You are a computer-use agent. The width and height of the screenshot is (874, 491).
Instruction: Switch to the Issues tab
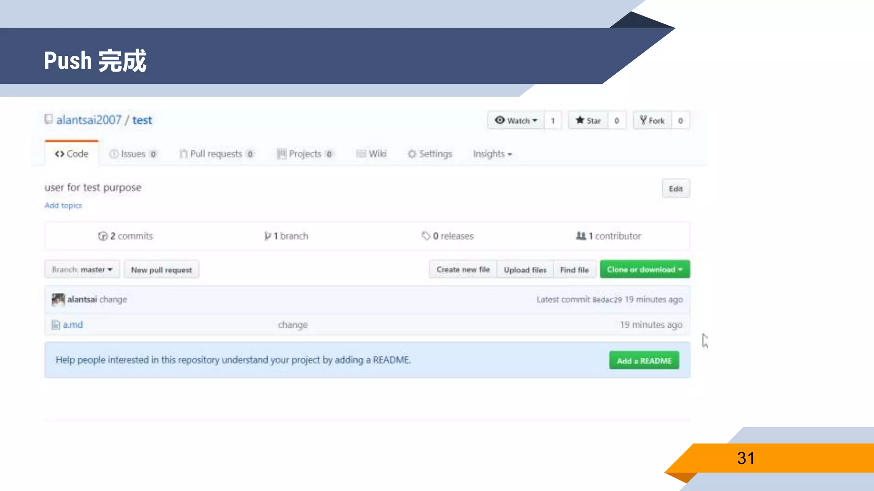[133, 154]
